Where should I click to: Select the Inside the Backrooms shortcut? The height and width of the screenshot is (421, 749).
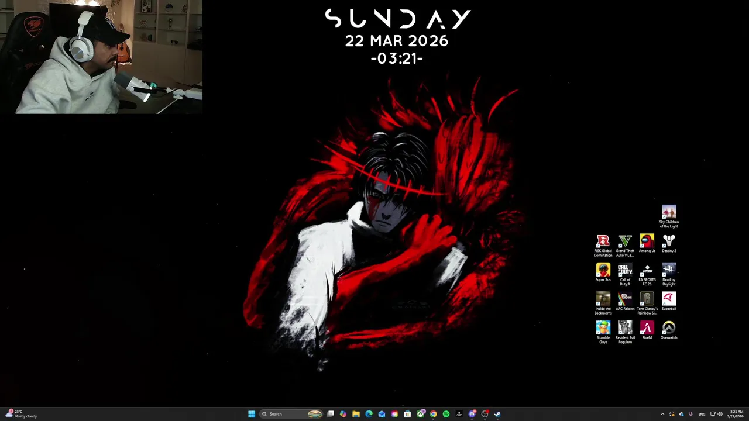point(603,303)
